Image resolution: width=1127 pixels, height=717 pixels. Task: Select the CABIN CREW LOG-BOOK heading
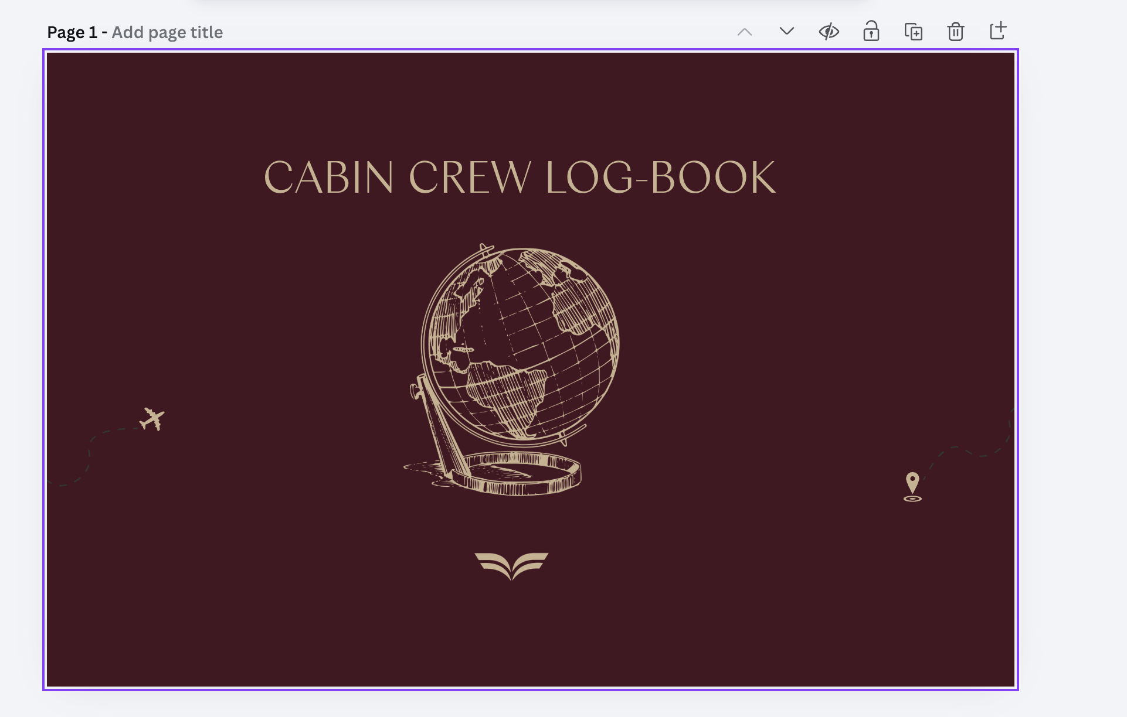[x=520, y=177]
